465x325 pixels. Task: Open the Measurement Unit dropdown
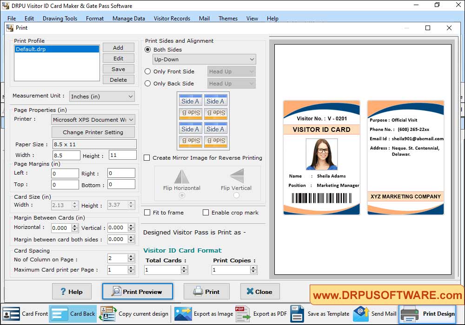[102, 97]
